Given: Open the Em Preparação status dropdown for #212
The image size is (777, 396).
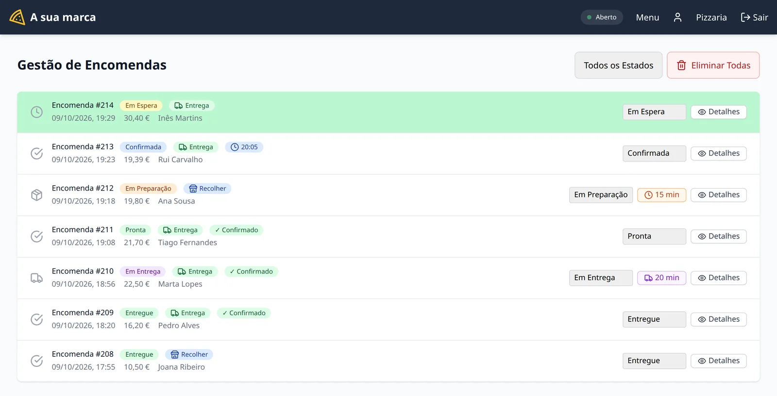Looking at the screenshot, I should coord(601,195).
